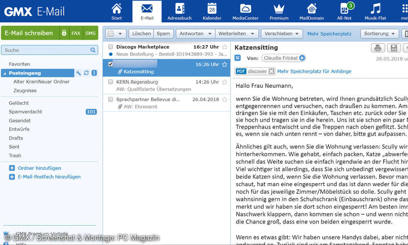Click the Löschen button
Image resolution: width=408 pixels, height=245 pixels.
click(141, 33)
